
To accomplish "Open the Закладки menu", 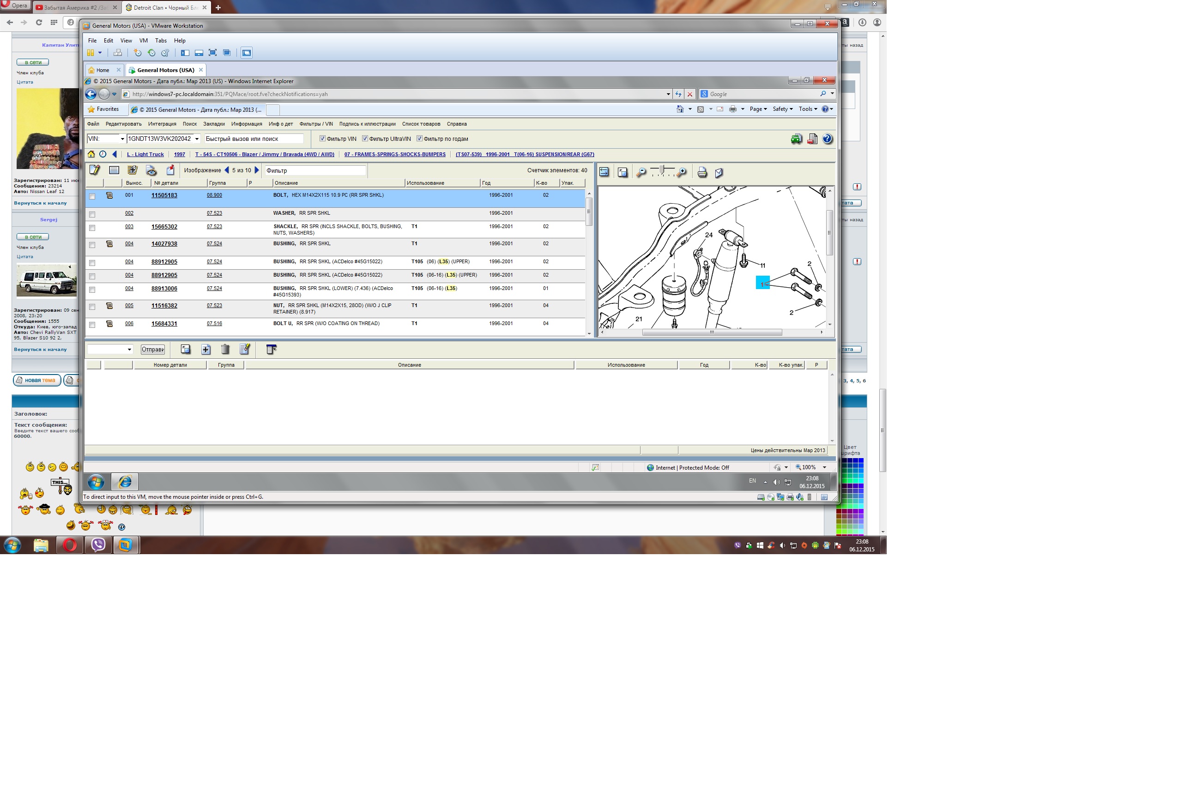I will (x=214, y=124).
